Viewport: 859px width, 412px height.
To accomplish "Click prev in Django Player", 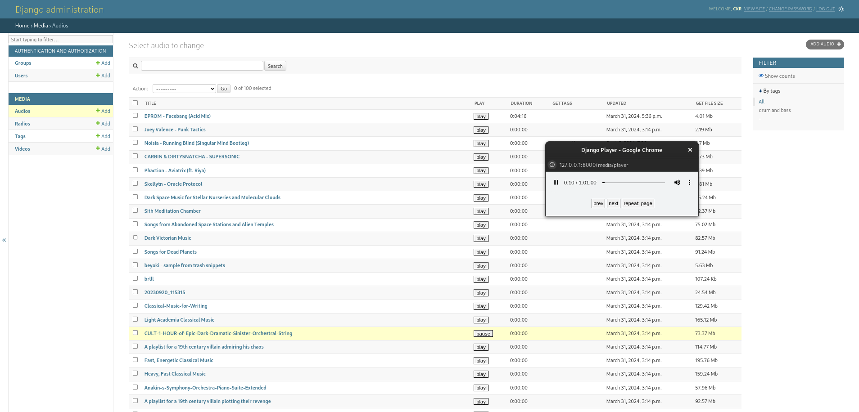I will tap(598, 203).
